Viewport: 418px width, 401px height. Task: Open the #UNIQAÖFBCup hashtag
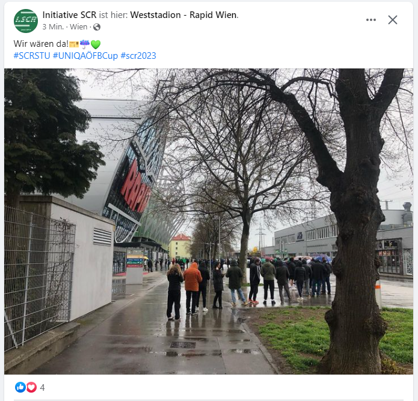pos(85,56)
